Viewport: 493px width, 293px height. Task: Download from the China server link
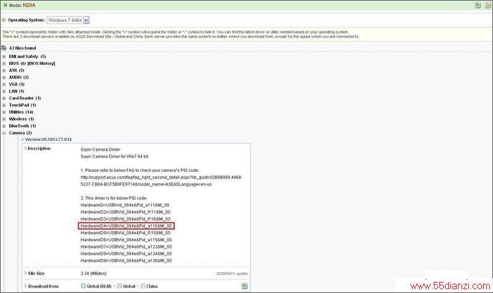click(x=152, y=286)
